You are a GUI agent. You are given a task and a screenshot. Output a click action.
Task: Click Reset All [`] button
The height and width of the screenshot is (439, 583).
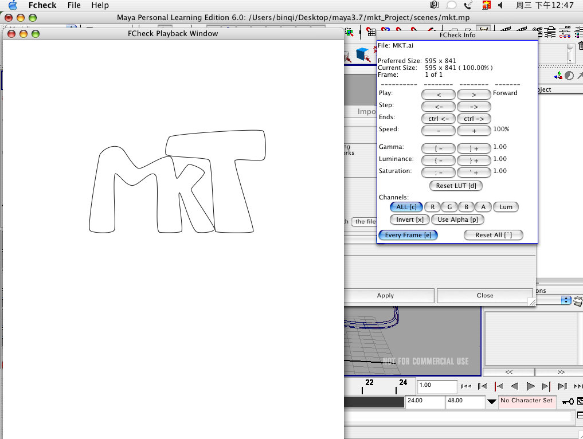coord(494,235)
